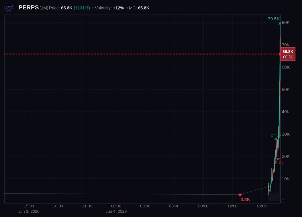This screenshot has height=217, width=302.
Task: Click the 2.8K low price marker
Action: 245,200
